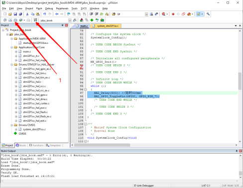Toggle the Build Output panel pin

[237, 151]
